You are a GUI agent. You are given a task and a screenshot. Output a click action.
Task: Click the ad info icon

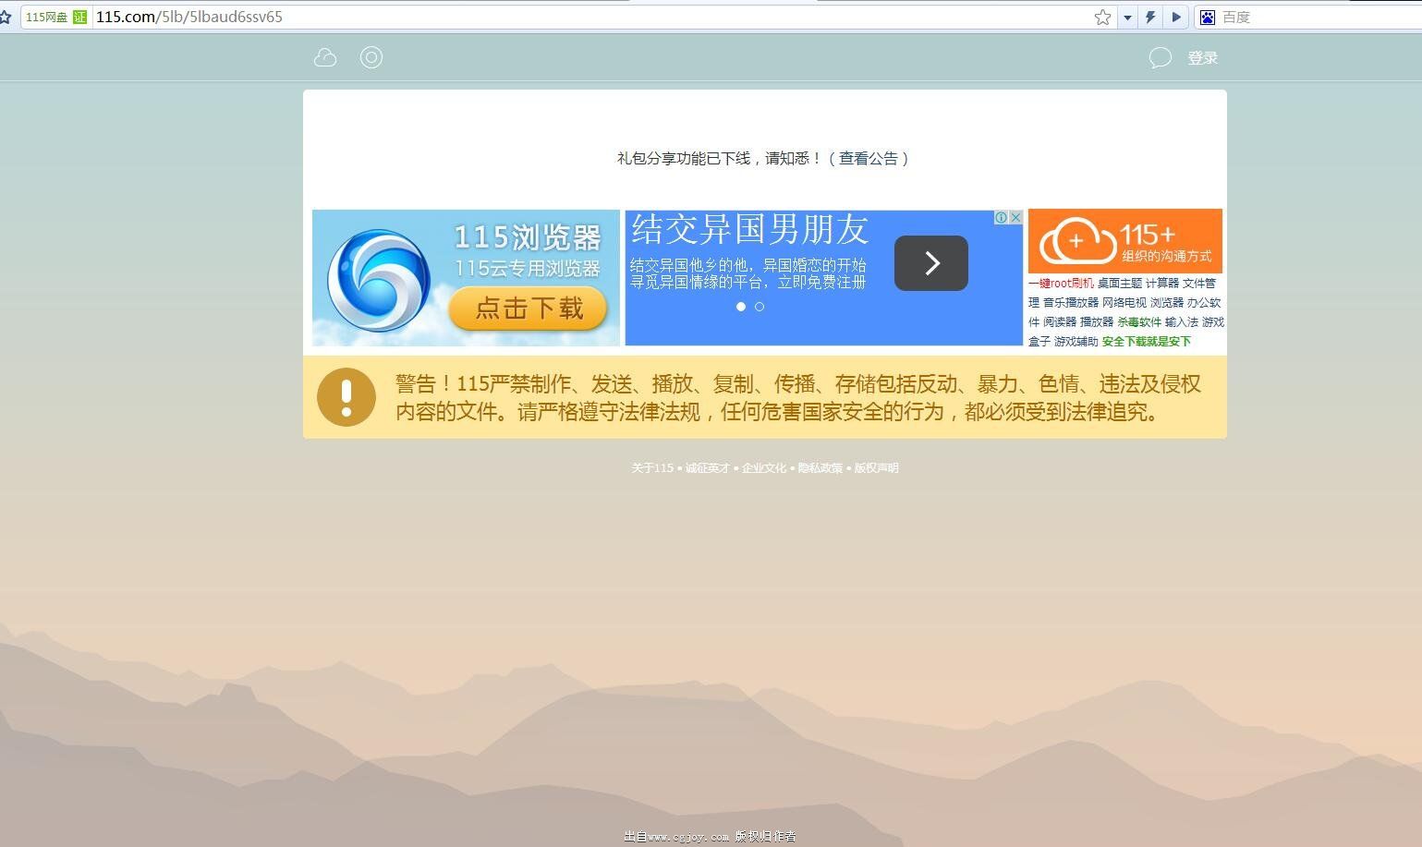pyautogui.click(x=1001, y=218)
